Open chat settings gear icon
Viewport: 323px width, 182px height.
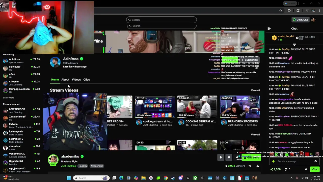pos(306,169)
